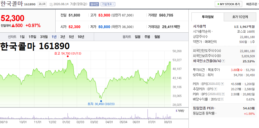This screenshot has height=128, width=259.
Task: Click the 전일 51,800 value
Action: click(x=74, y=15)
